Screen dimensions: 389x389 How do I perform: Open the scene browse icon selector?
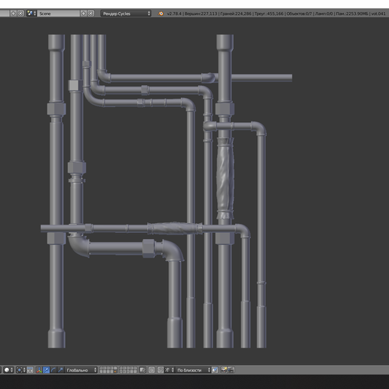click(x=32, y=14)
